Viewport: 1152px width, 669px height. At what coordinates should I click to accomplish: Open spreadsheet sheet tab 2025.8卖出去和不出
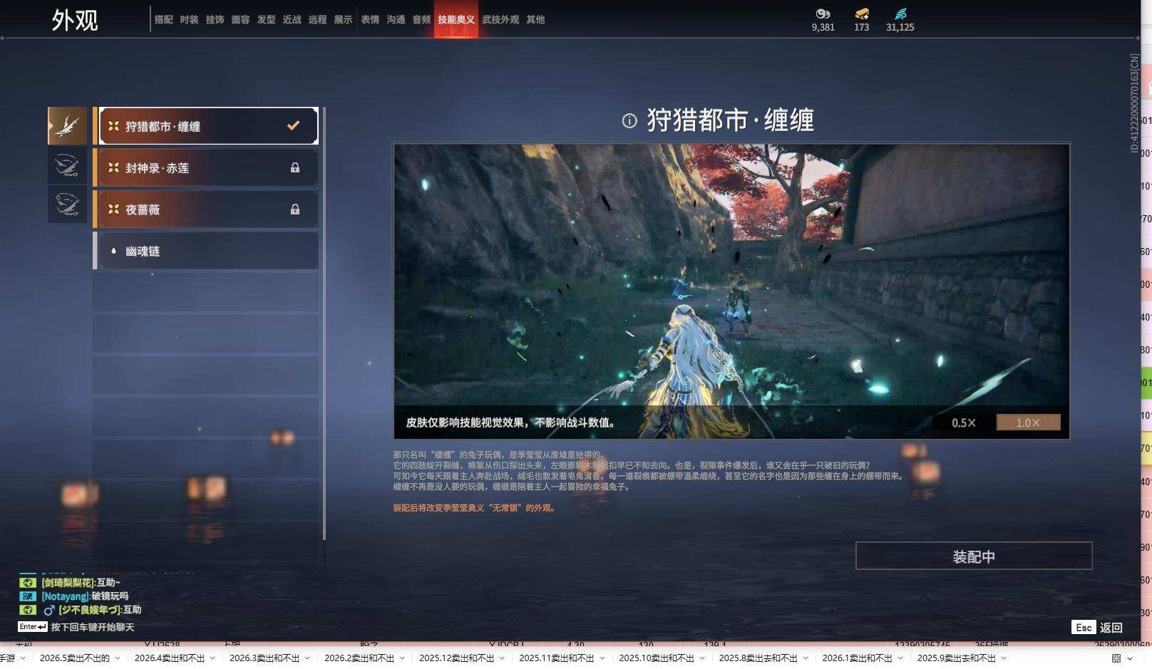[x=758, y=658]
